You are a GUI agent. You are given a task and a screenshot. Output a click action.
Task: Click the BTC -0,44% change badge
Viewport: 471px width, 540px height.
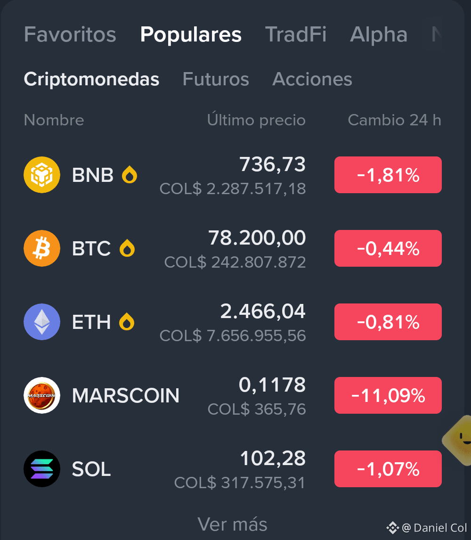(x=388, y=248)
